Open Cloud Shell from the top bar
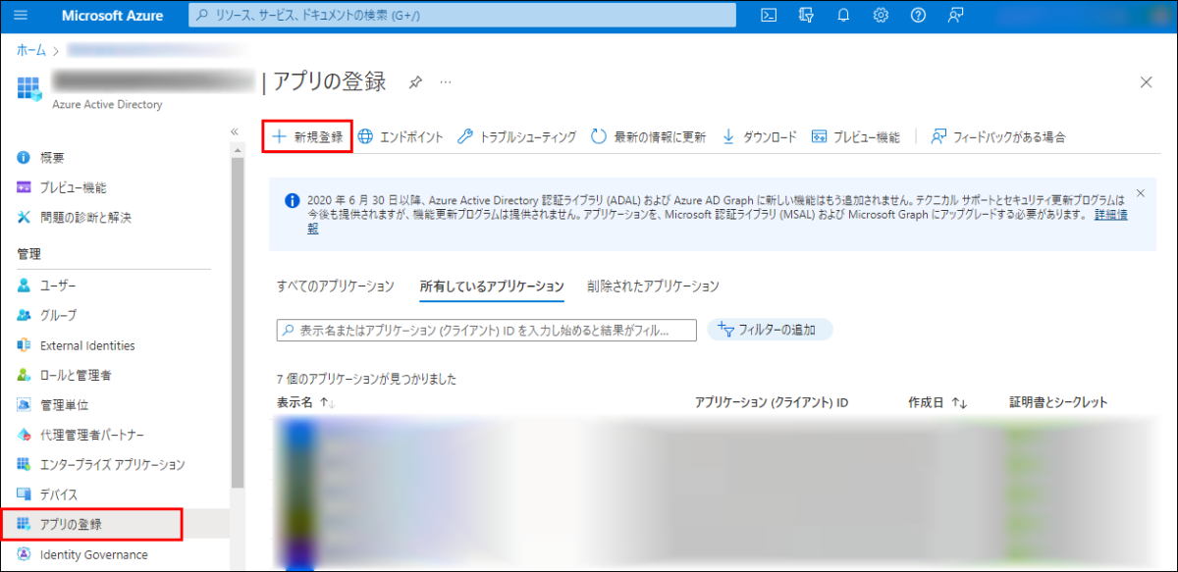1178x572 pixels. click(770, 15)
